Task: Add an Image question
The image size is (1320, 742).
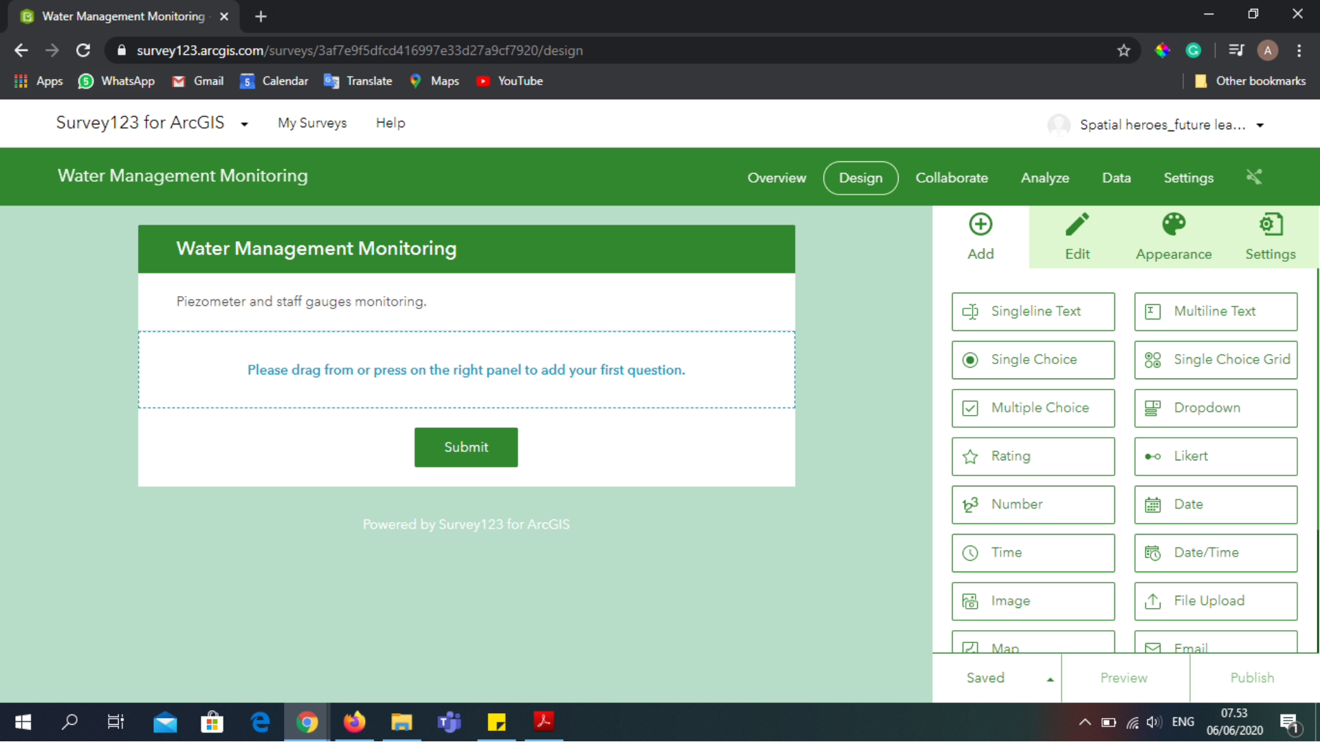Action: point(1033,601)
